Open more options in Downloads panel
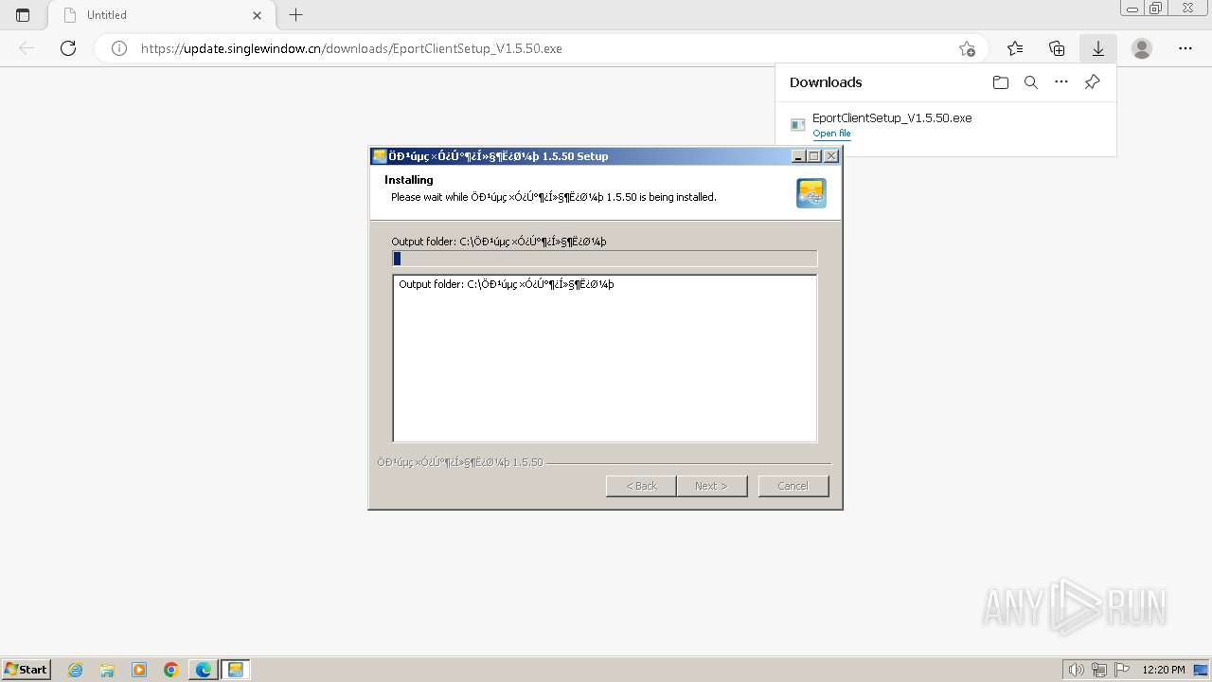Screen dimensions: 1212x682 (1061, 82)
